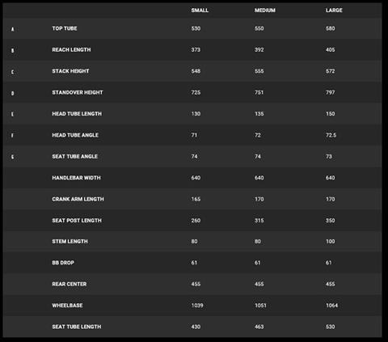The width and height of the screenshot is (388, 342).
Task: Click the LARGE column header
Action: (x=334, y=11)
